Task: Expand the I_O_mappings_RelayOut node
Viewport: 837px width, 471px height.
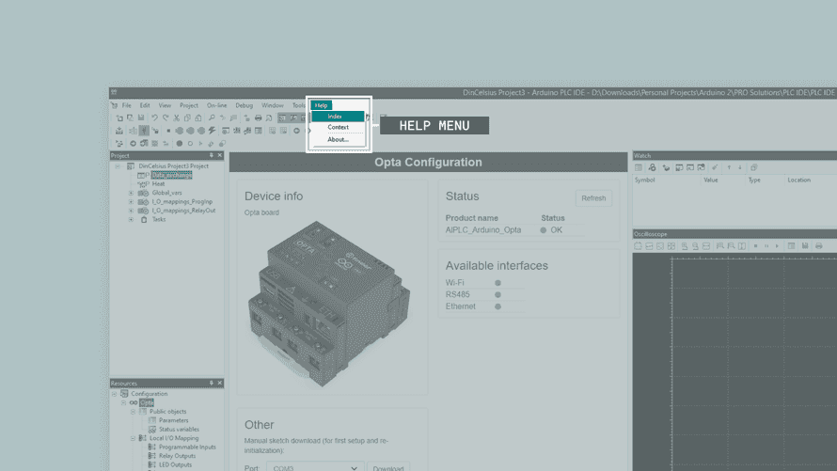Action: pos(131,211)
